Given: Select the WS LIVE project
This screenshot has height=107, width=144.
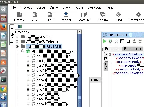Looking at the screenshot, I should [x=39, y=37].
